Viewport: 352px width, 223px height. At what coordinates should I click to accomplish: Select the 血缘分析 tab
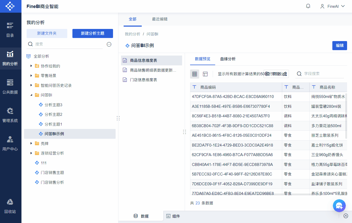coord(228,59)
